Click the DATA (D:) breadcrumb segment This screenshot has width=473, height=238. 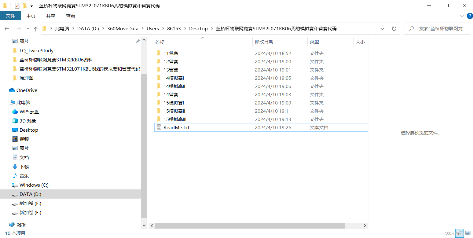(x=88, y=29)
